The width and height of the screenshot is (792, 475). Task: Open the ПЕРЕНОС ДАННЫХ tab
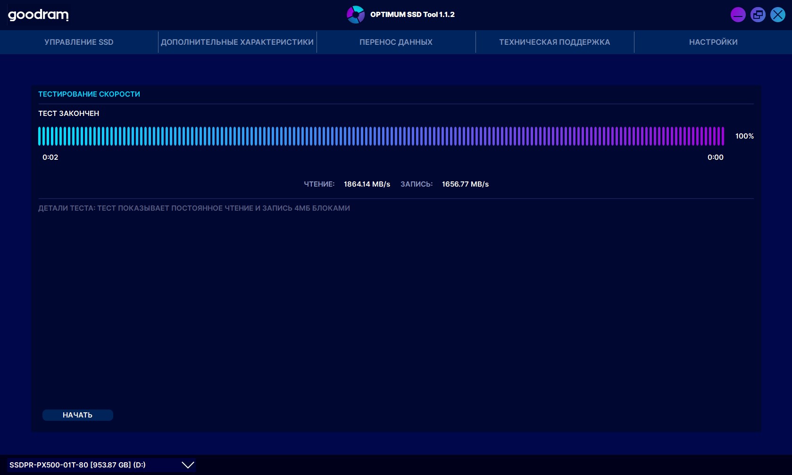(x=396, y=42)
